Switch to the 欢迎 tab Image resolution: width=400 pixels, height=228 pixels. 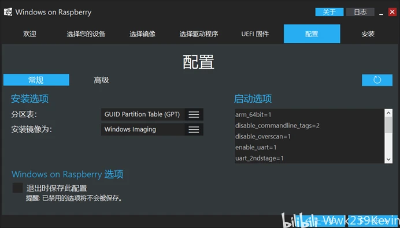pyautogui.click(x=29, y=34)
